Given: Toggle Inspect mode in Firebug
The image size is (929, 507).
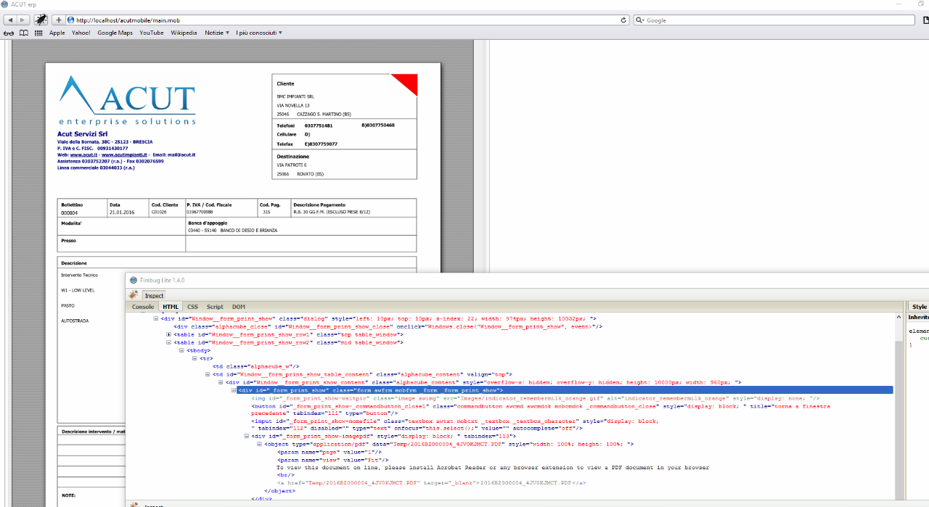Looking at the screenshot, I should [154, 295].
